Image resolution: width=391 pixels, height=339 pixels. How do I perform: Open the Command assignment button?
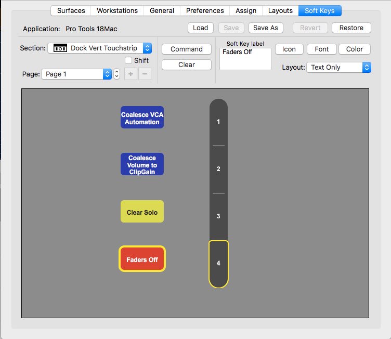coord(187,49)
